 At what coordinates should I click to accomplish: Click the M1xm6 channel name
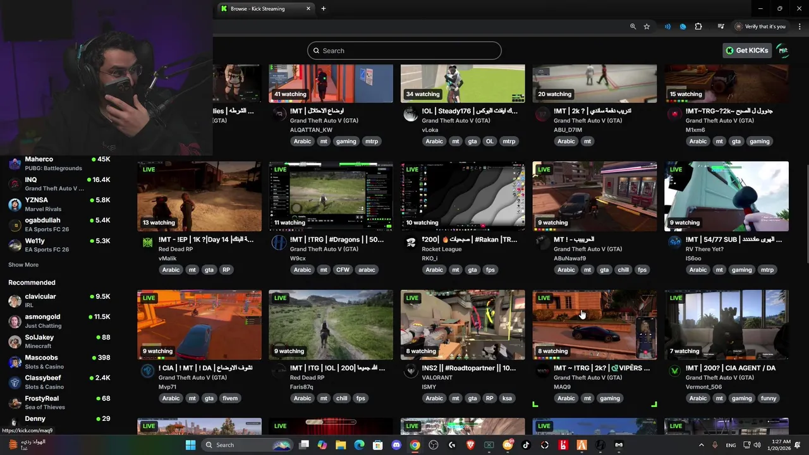tap(695, 130)
